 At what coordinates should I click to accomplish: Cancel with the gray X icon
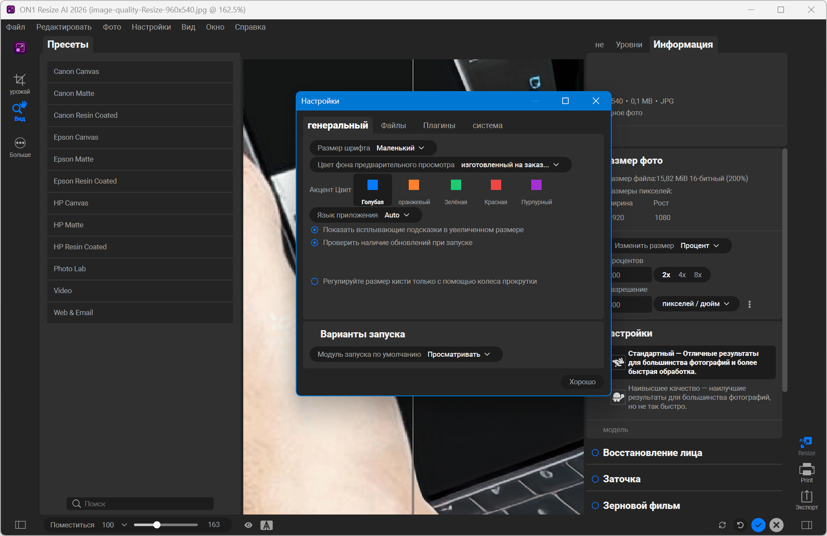point(776,525)
